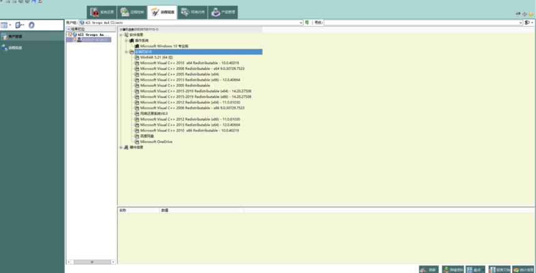
Task: Click the 盘点 button
Action: point(475,270)
